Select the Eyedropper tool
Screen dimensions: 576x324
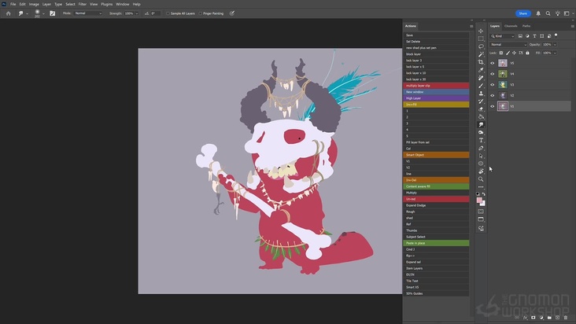point(481,70)
